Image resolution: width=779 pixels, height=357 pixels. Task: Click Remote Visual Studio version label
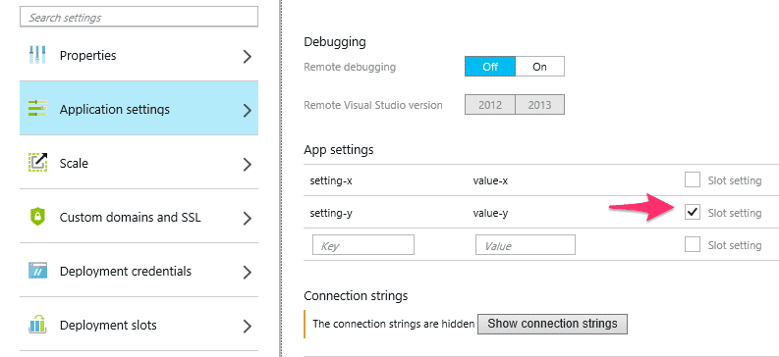tap(373, 105)
